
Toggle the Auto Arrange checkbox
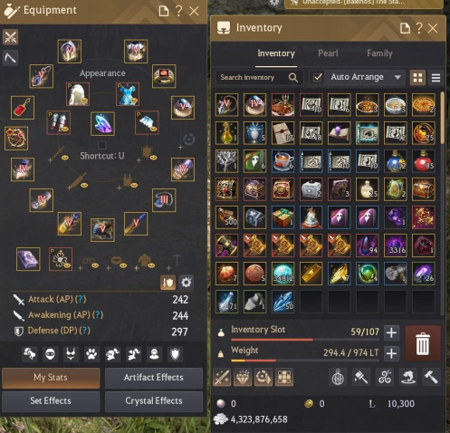tap(317, 77)
